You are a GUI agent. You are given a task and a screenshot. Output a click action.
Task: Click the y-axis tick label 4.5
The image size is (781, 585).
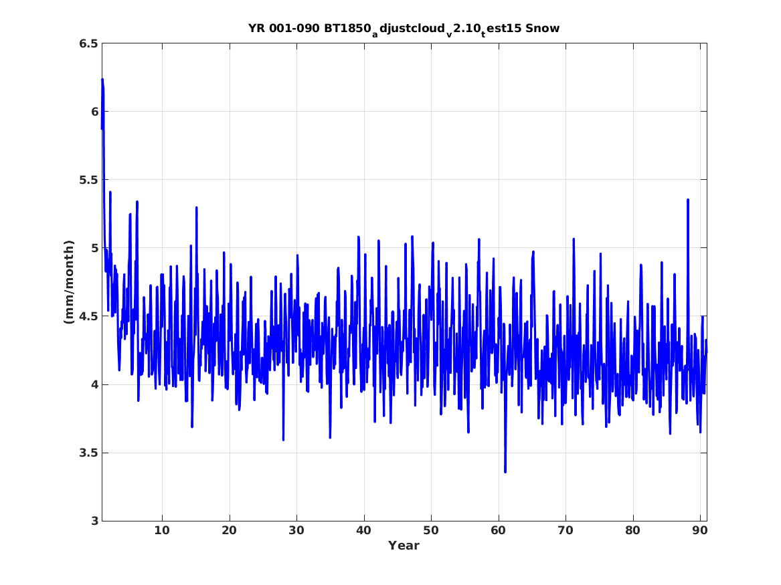88,316
